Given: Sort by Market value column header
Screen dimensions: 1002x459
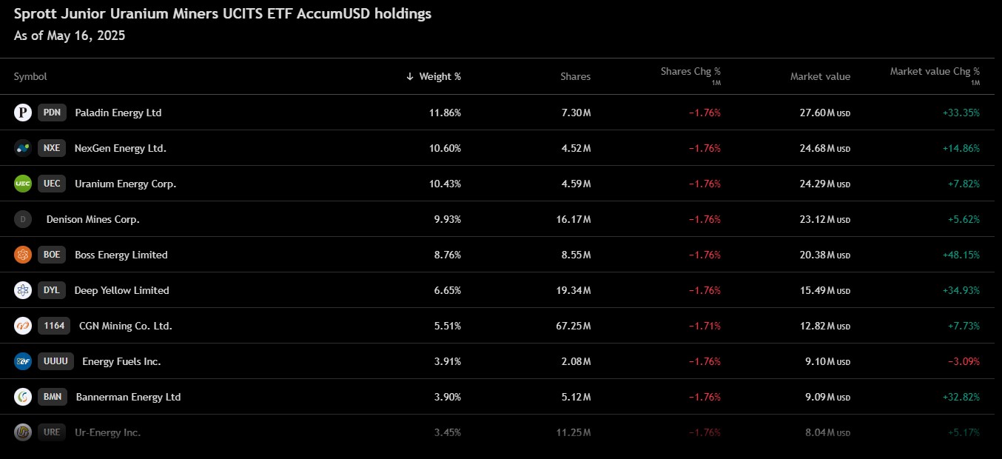Looking at the screenshot, I should pos(820,76).
